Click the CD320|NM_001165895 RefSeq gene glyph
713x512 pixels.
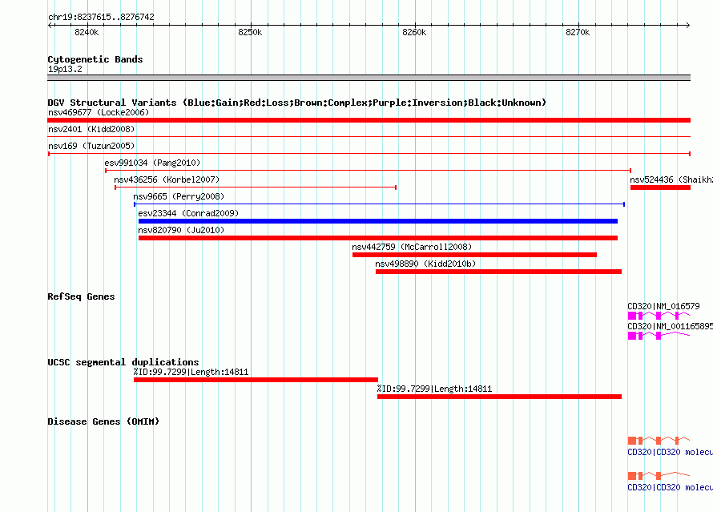point(659,336)
